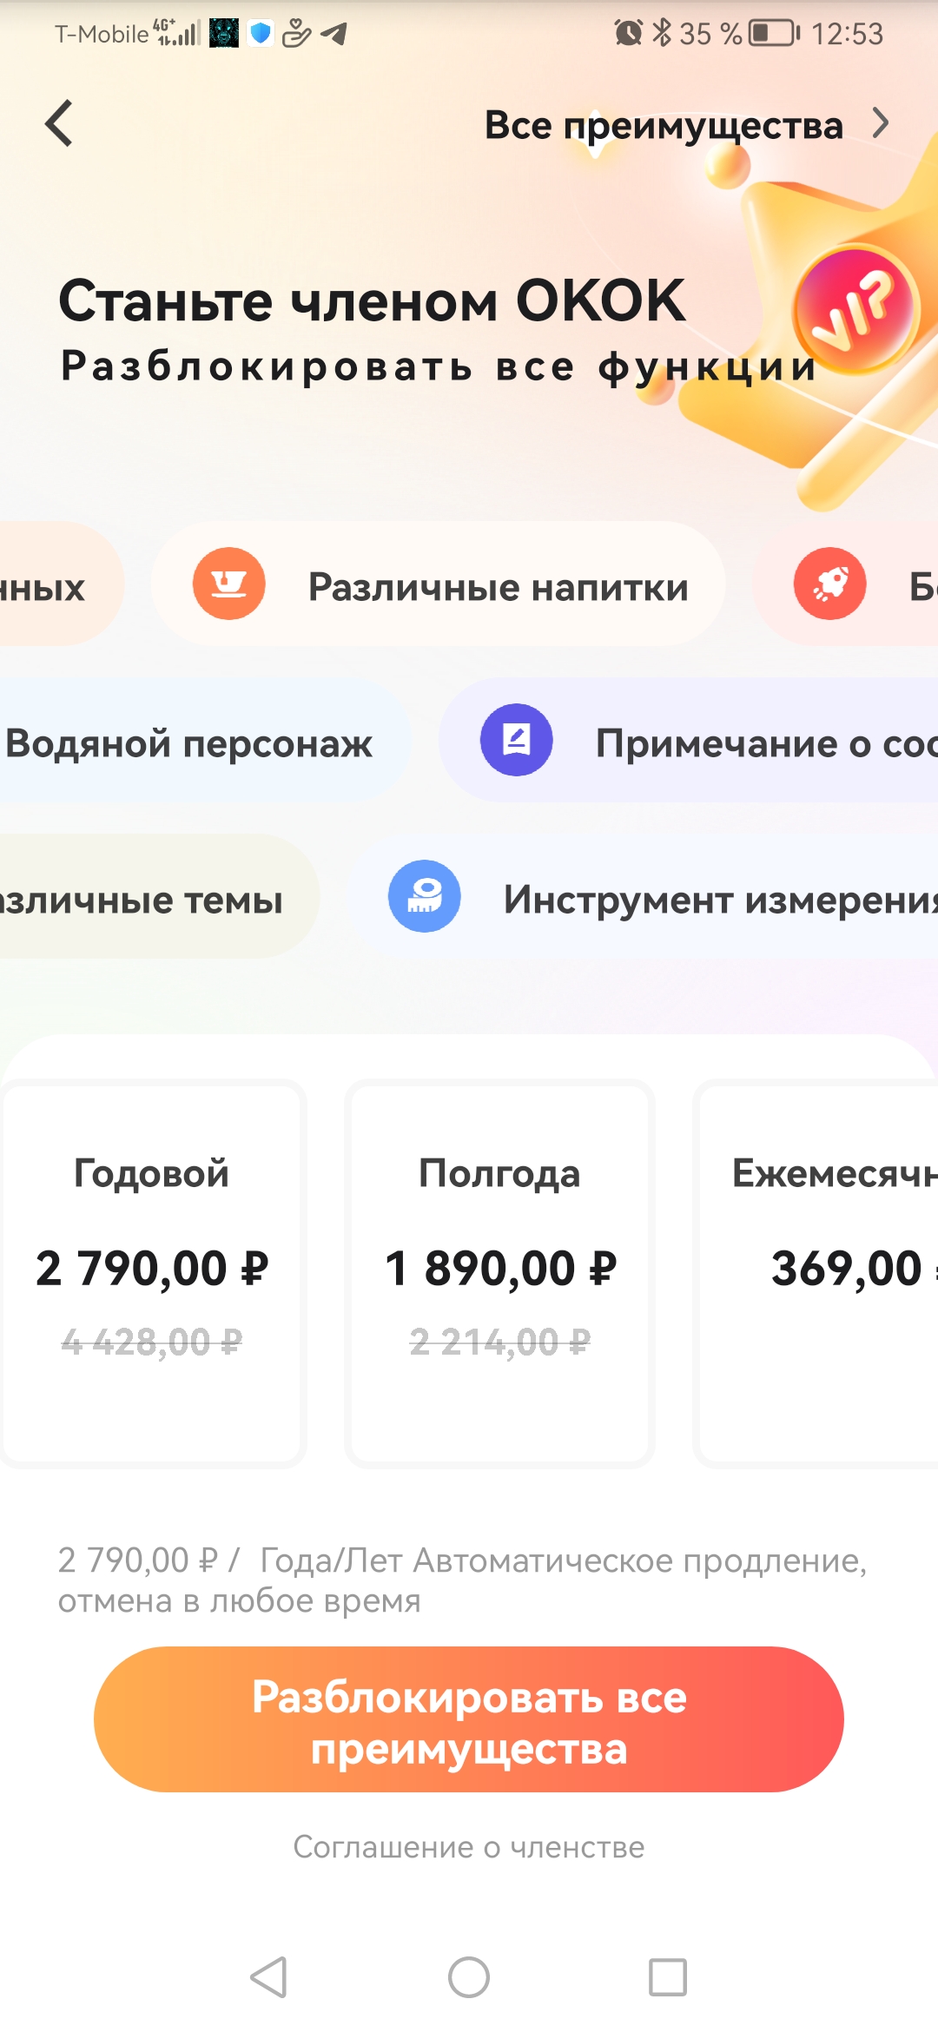The image size is (938, 2032).
Task: Tap the blue measuring tape icon
Action: click(424, 896)
